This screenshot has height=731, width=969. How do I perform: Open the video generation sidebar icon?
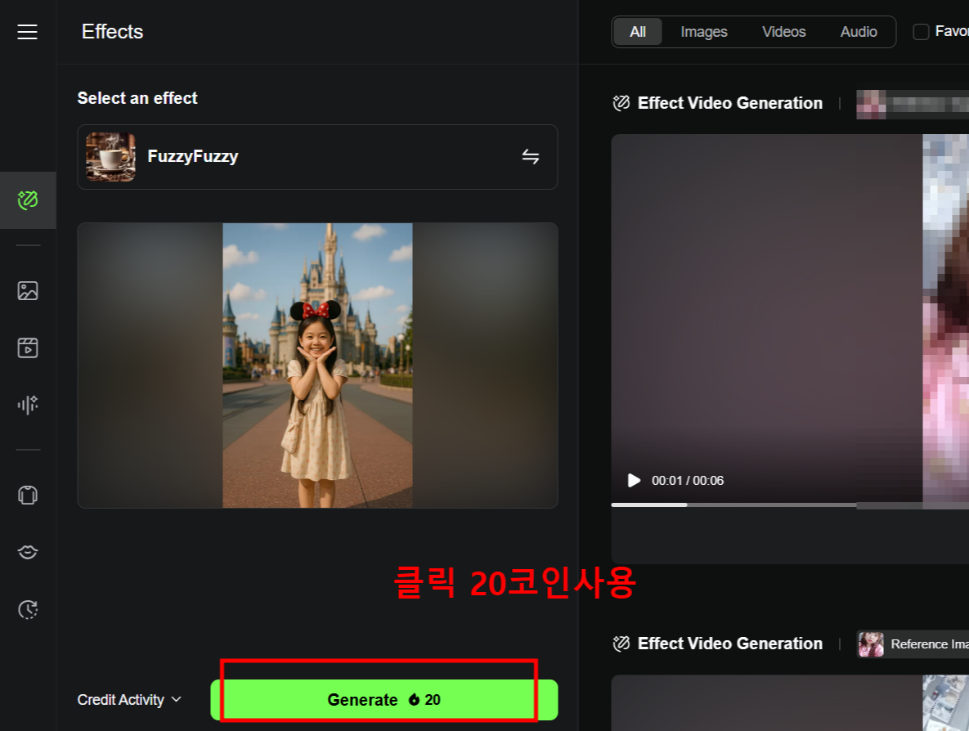[28, 348]
